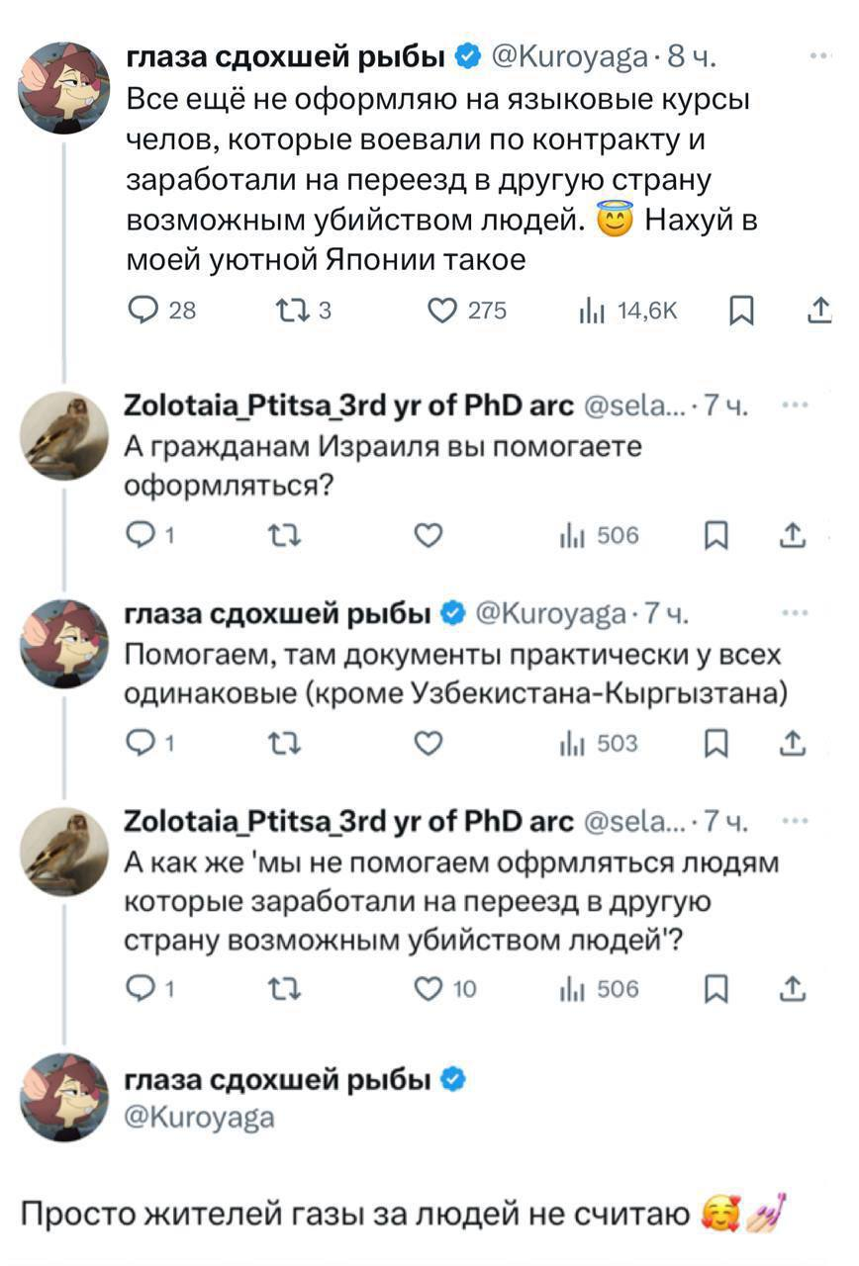Like the first Zolotaia_Ptitsa reply about Израиля

coord(426,536)
